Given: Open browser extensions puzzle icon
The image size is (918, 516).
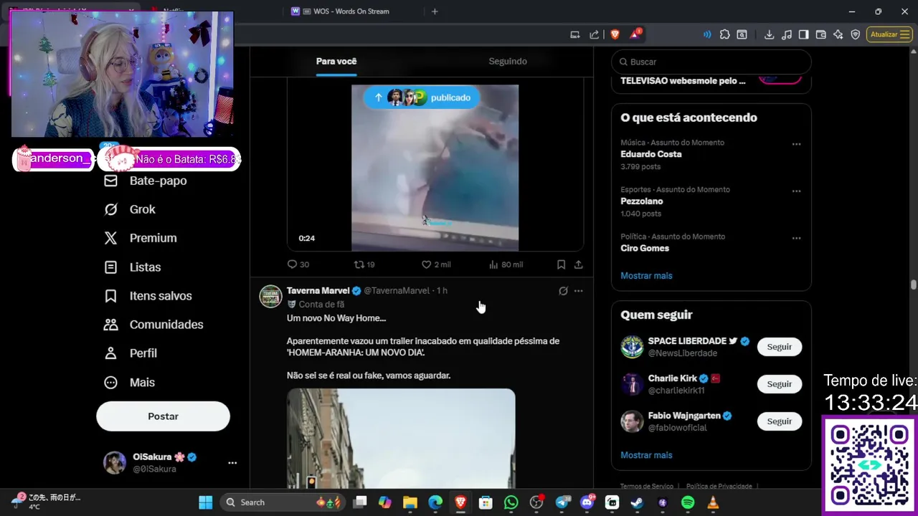Looking at the screenshot, I should (x=725, y=34).
